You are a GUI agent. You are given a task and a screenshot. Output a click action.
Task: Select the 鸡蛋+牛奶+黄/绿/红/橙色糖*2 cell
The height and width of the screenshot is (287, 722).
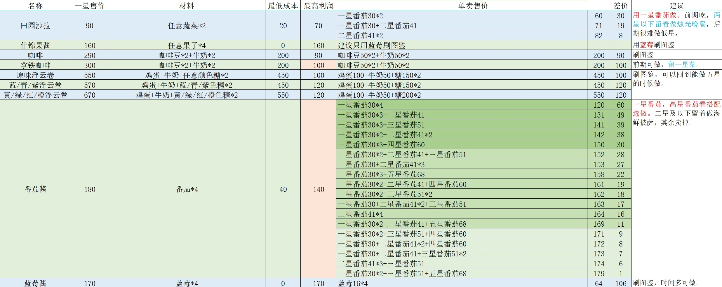click(x=187, y=95)
